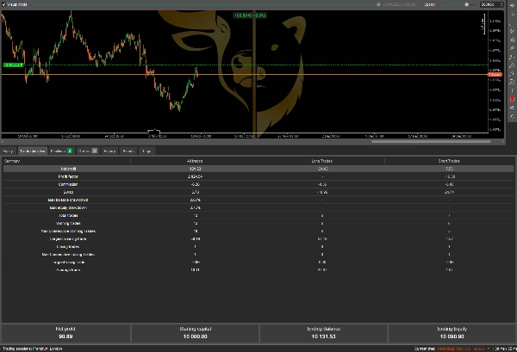This screenshot has width=517, height=352.
Task: Open the Positions tab
Action: (61, 151)
